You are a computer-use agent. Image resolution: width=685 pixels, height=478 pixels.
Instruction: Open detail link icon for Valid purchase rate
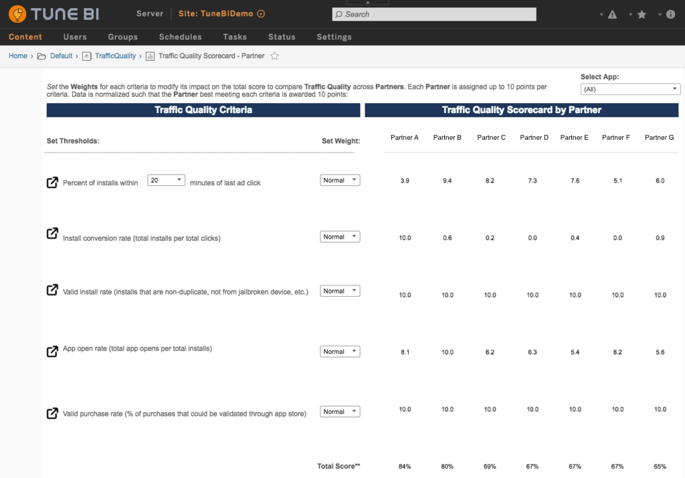pos(52,413)
